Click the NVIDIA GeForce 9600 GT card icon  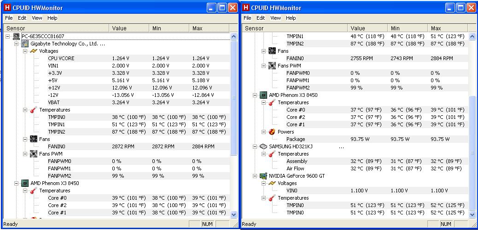point(264,176)
